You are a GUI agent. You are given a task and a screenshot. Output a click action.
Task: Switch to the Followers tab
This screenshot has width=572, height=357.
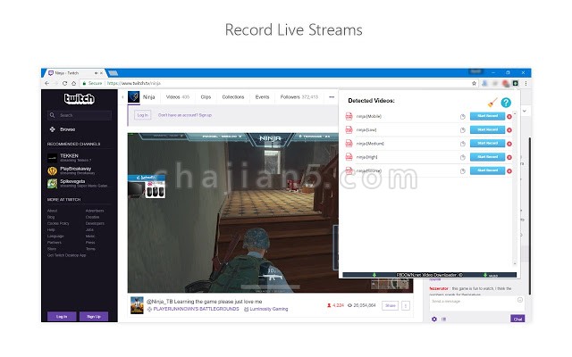point(299,97)
